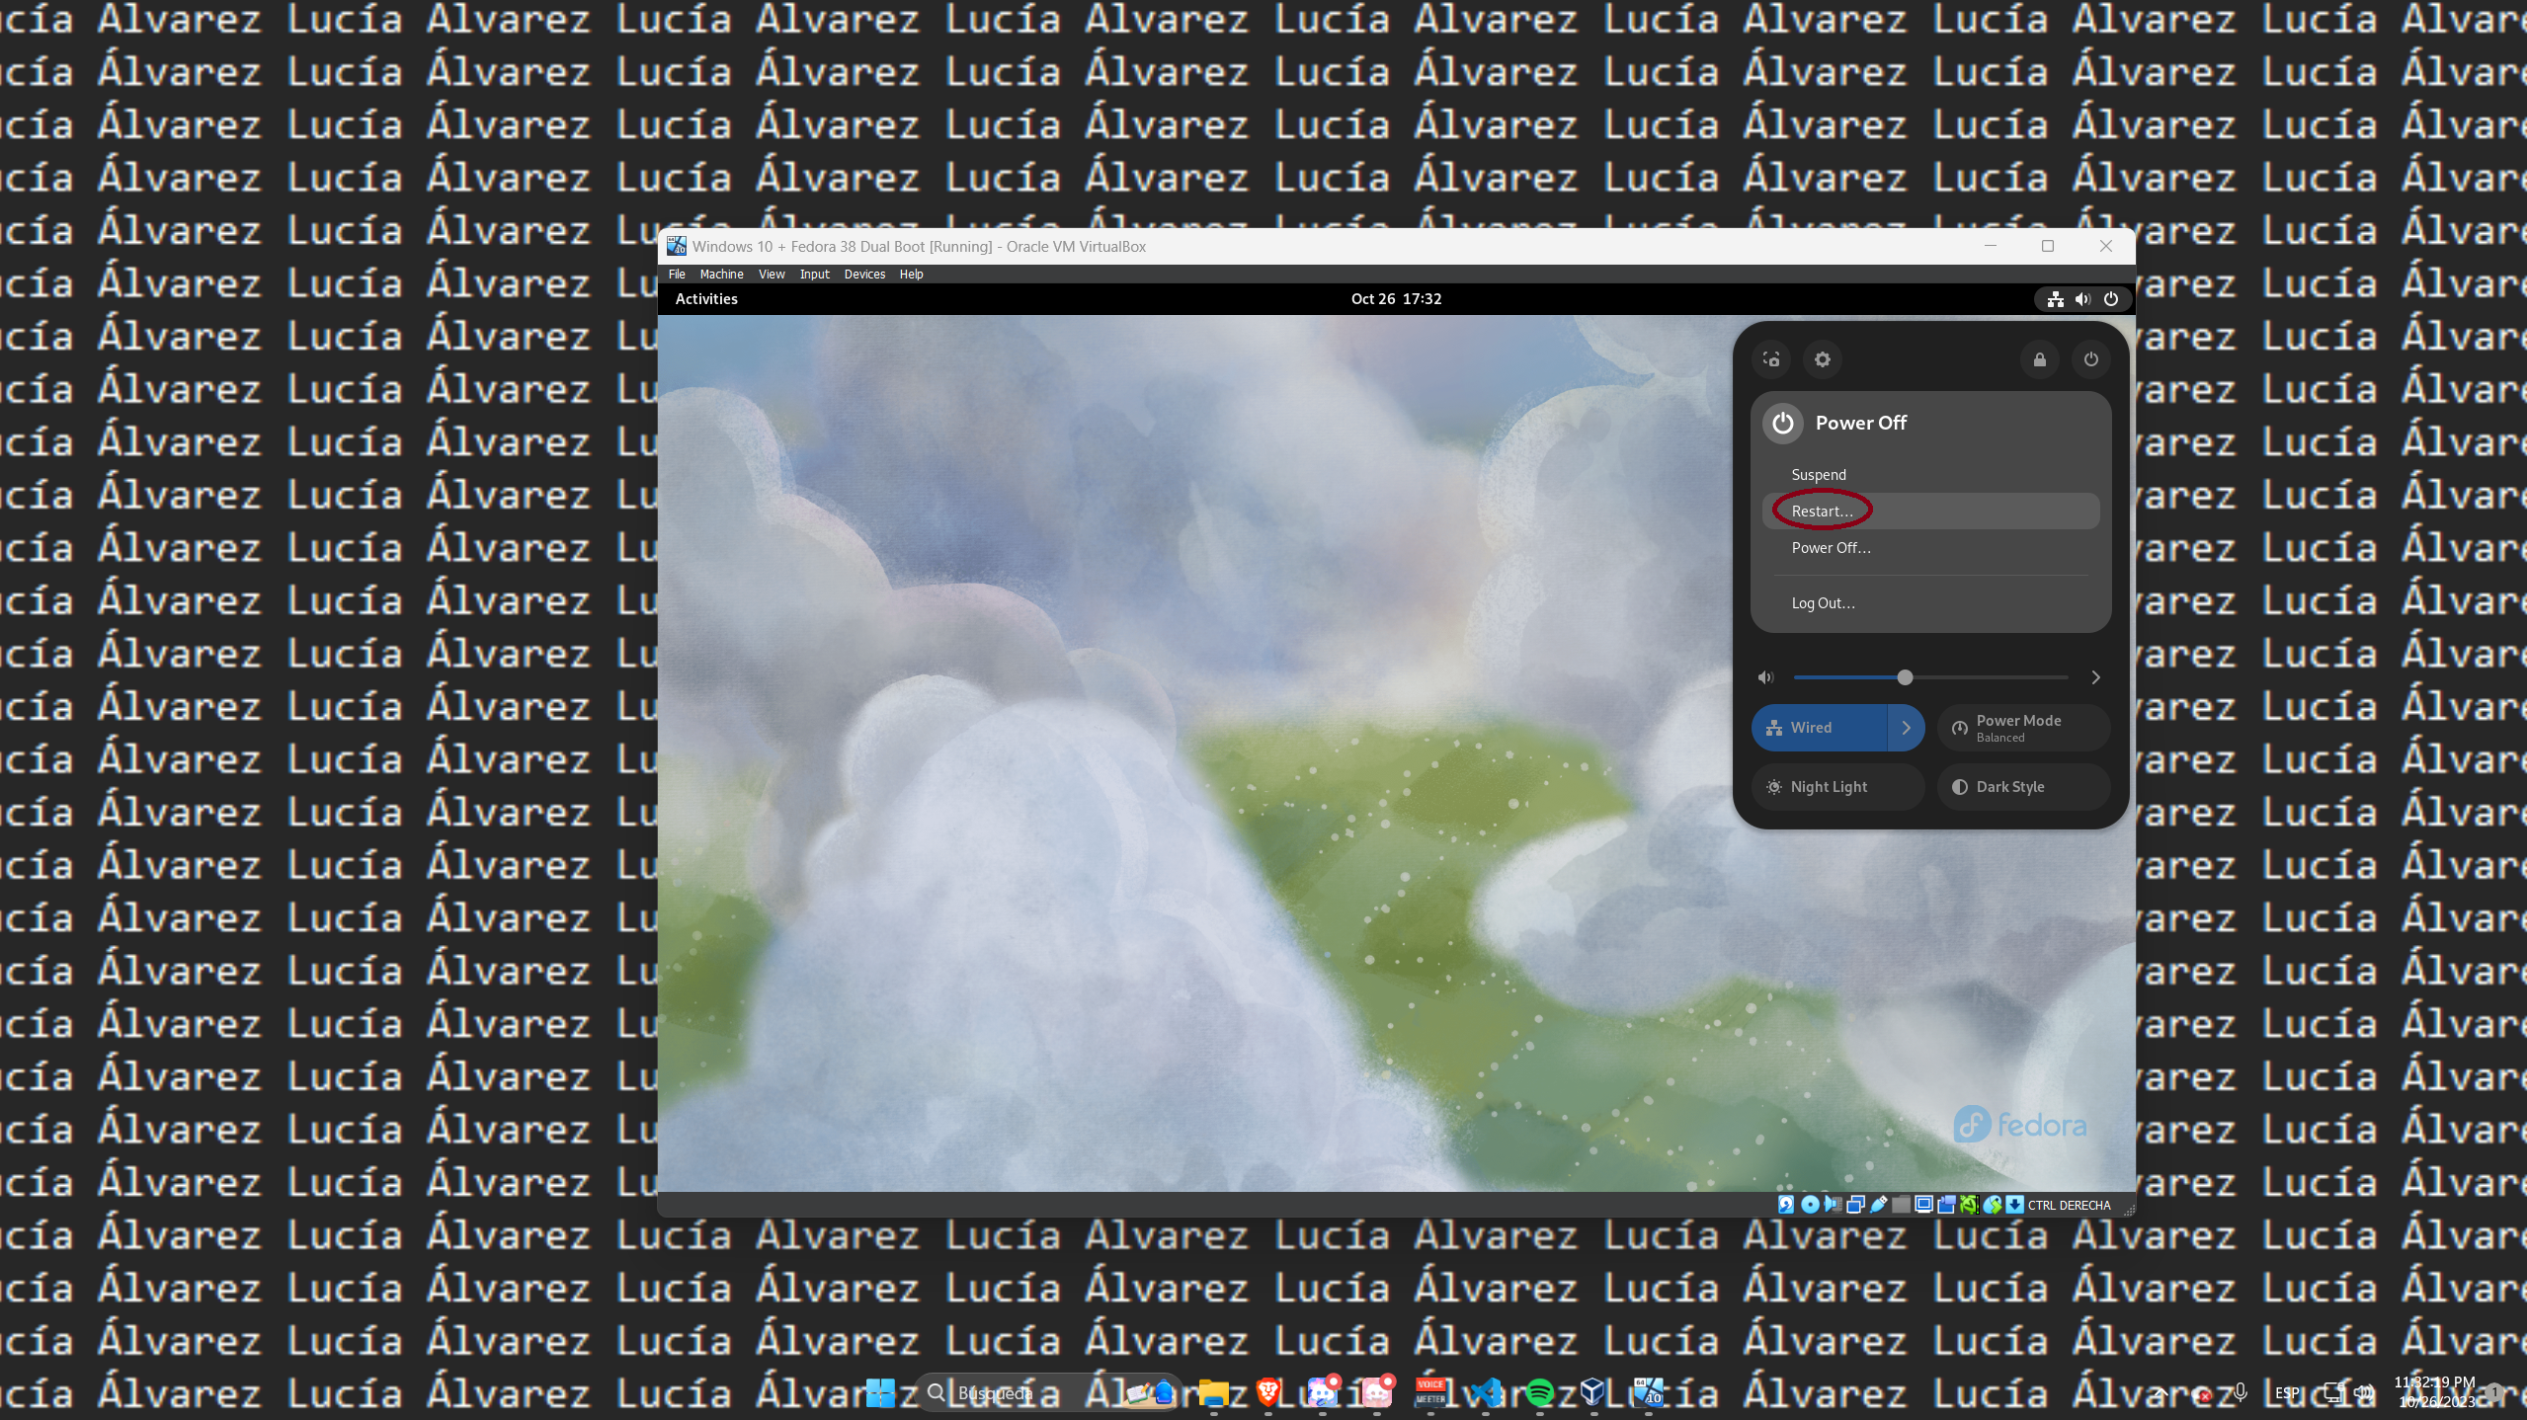This screenshot has height=1420, width=2527.
Task: Expand the Wired network submenu arrow
Action: point(1906,728)
